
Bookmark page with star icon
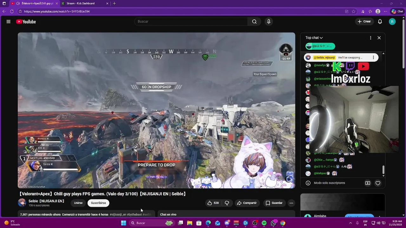(354, 11)
